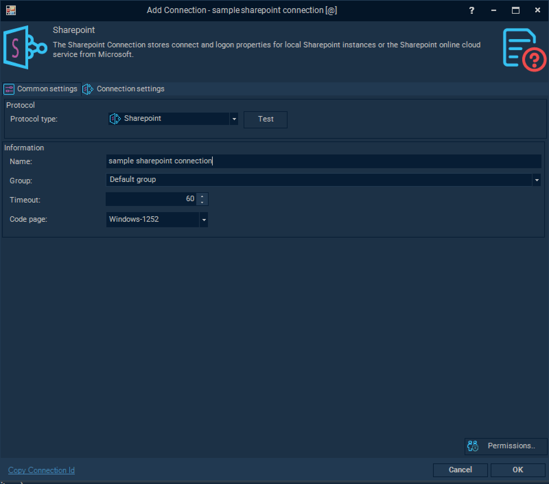549x484 pixels.
Task: Confirm the connection with OK
Action: pyautogui.click(x=517, y=470)
